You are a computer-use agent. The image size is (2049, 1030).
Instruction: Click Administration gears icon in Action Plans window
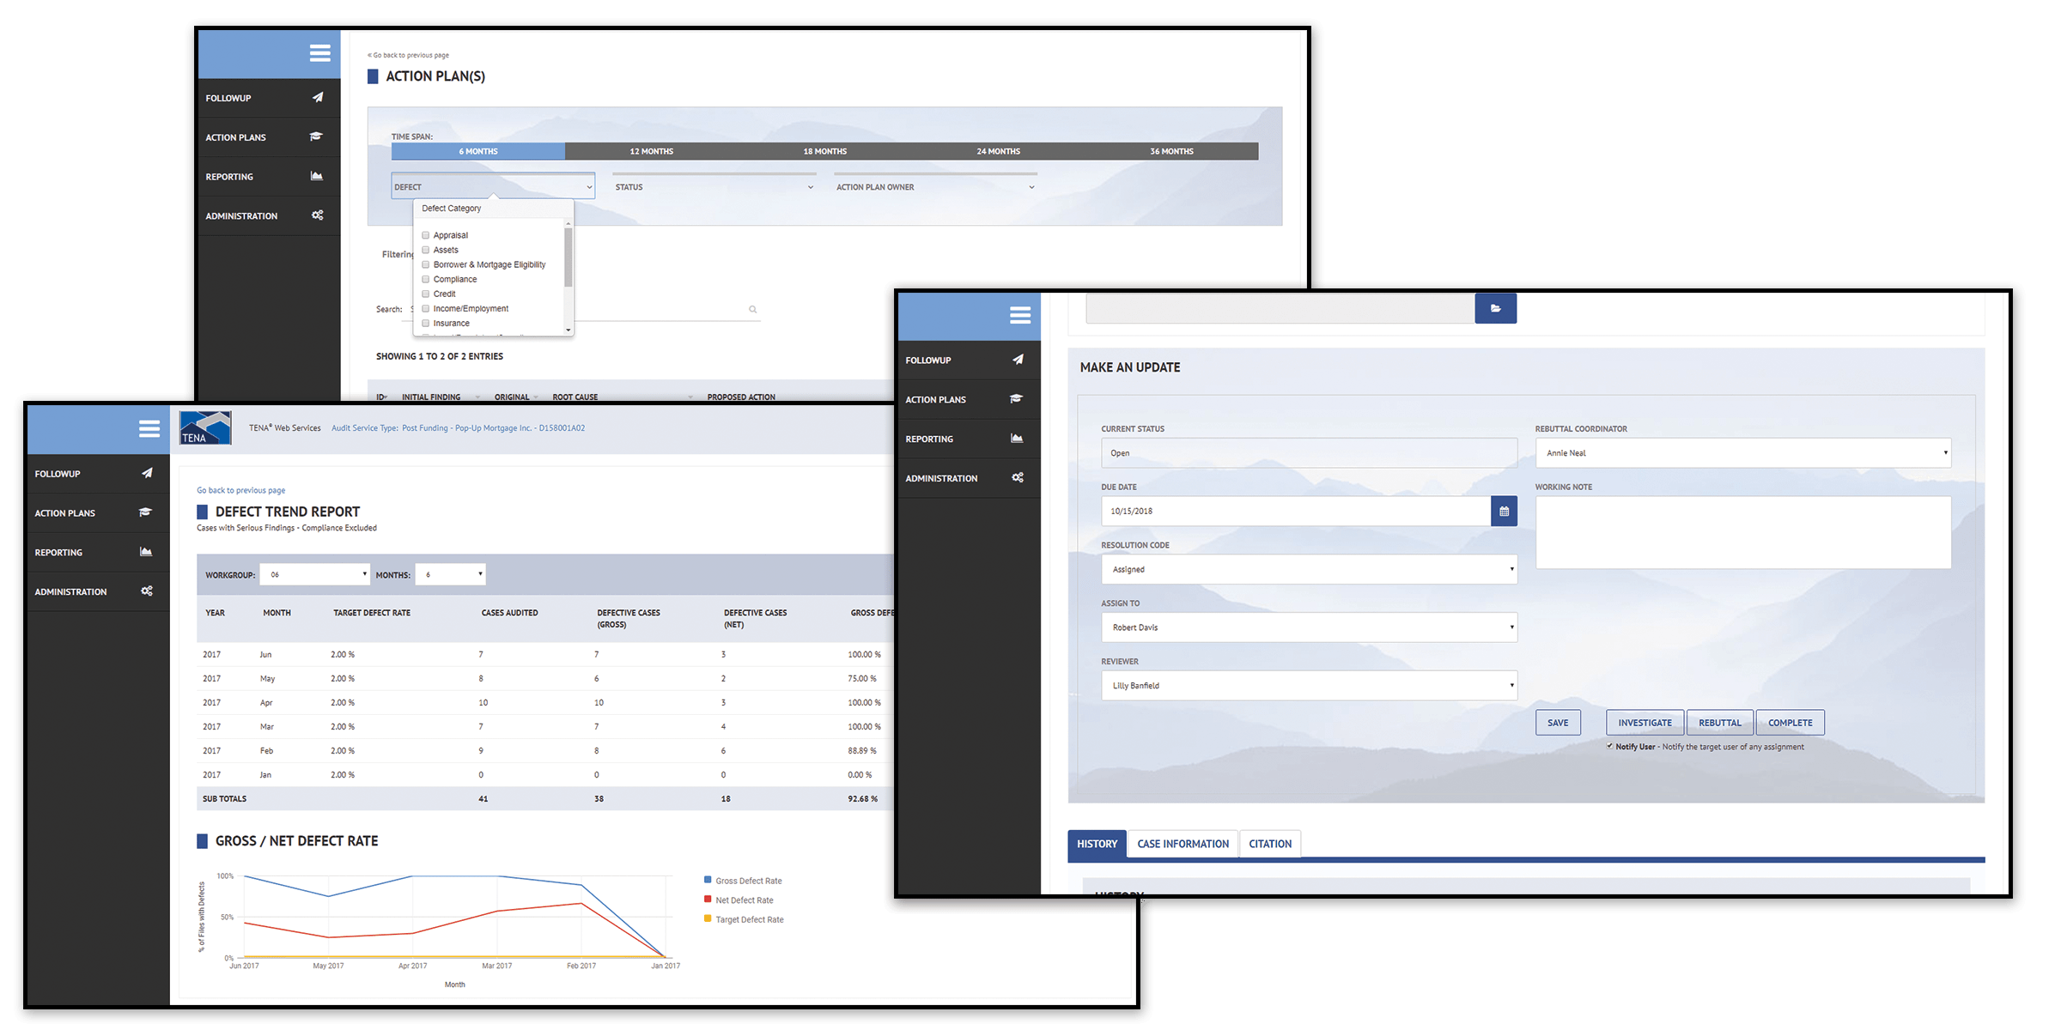pos(318,215)
